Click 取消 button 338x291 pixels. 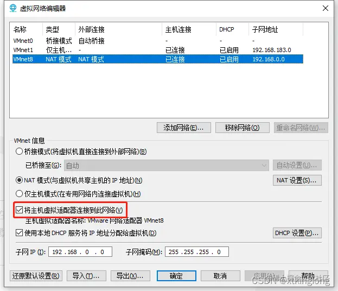220,276
